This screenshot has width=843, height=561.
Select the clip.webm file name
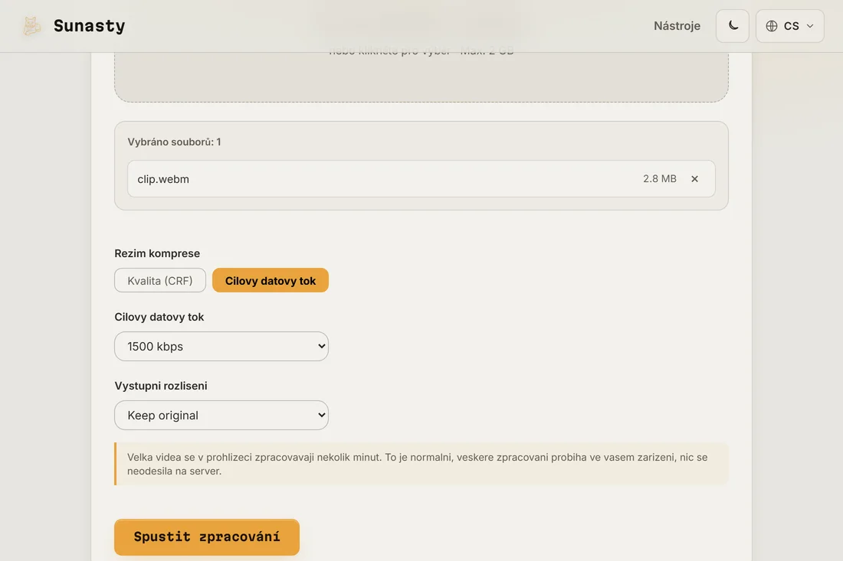(163, 179)
